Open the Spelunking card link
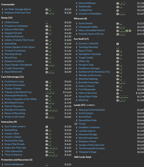The image size is (144, 167). coord(10,44)
